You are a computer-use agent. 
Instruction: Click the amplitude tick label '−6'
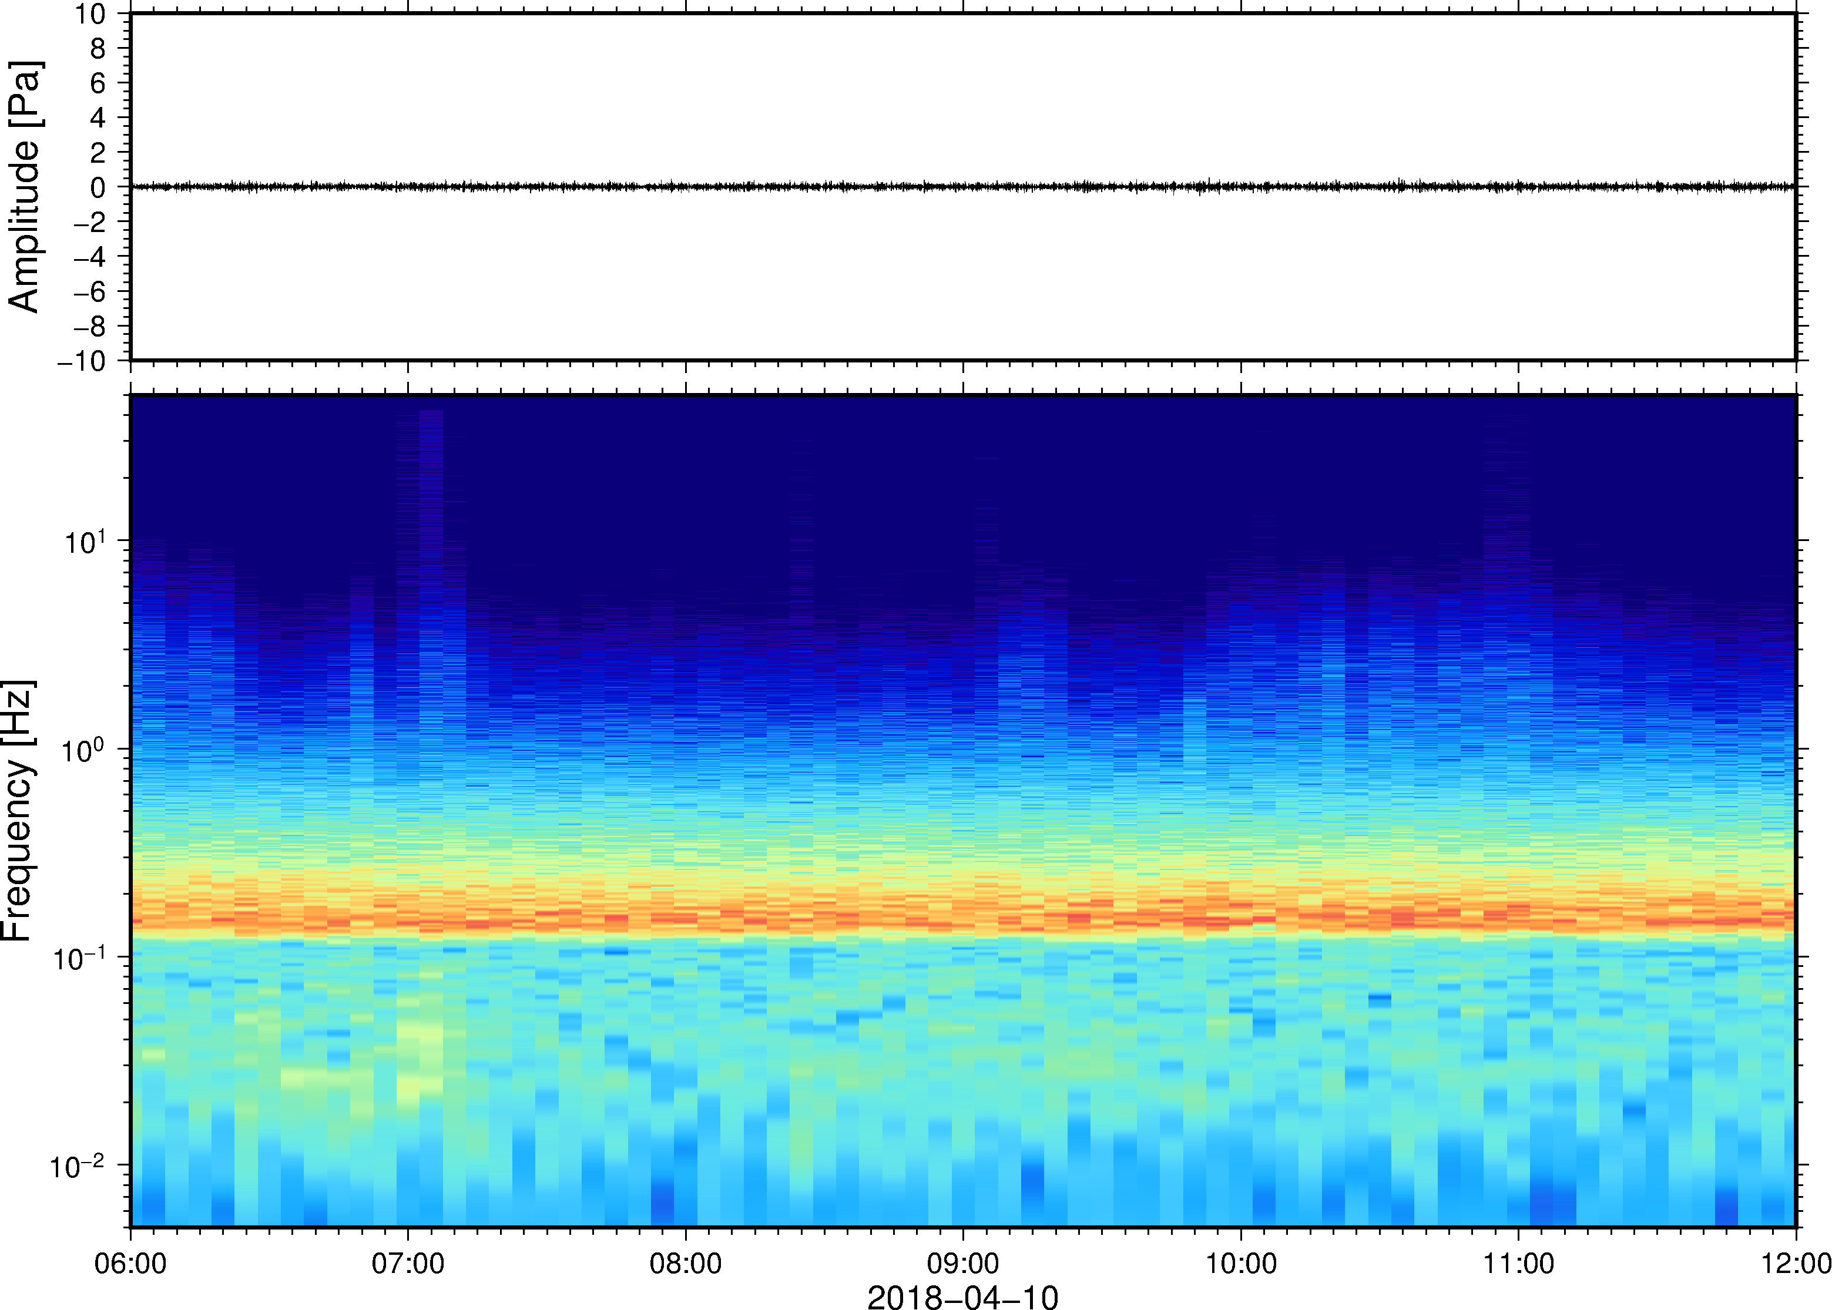click(90, 292)
